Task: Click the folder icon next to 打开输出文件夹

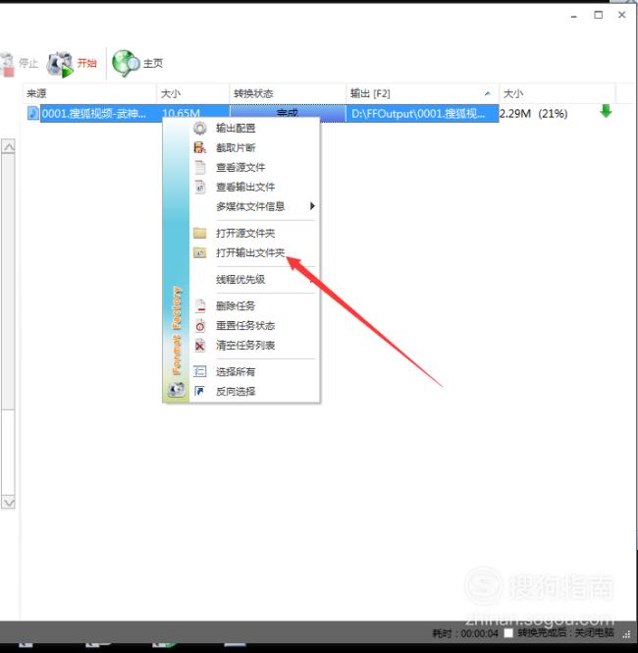Action: click(200, 252)
